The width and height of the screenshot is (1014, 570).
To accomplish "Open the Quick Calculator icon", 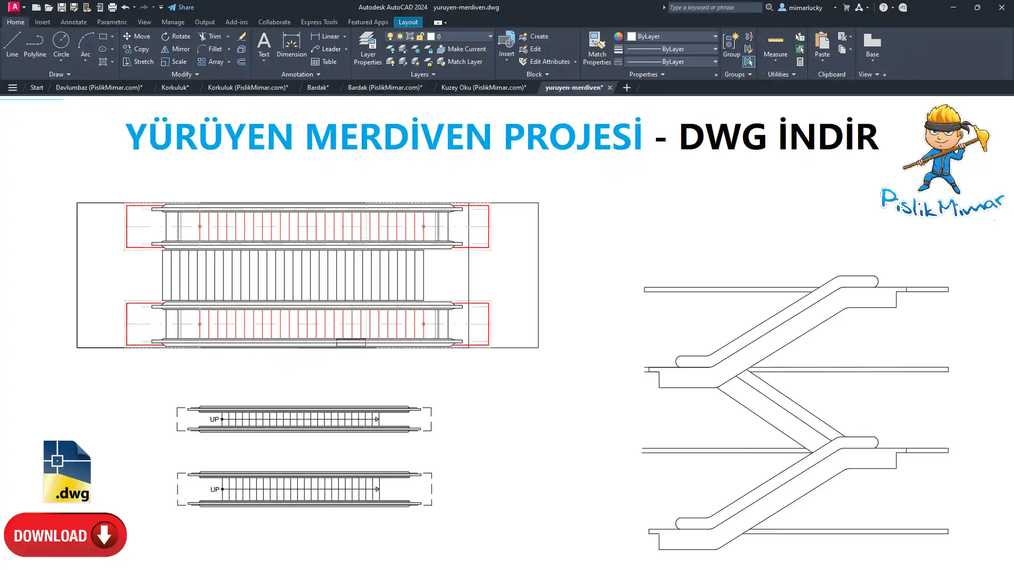I will point(800,62).
